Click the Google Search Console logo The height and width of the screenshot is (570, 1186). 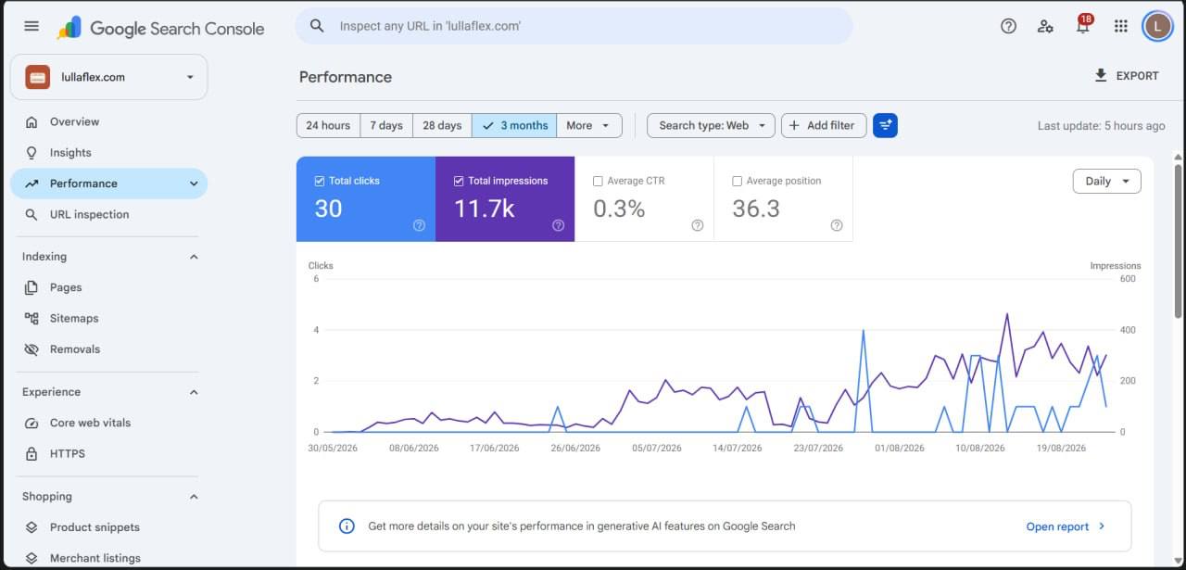[x=161, y=28]
